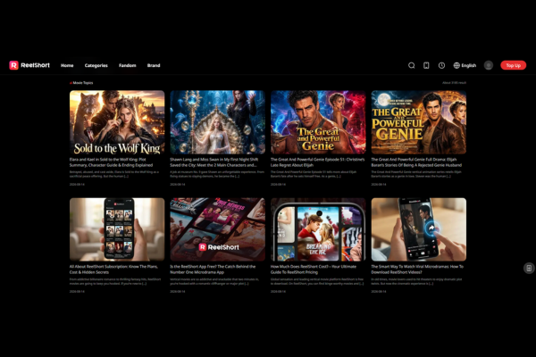Open 'Genie Episode 51: Christine's Late Regret' link
This screenshot has width=536, height=357.
pyautogui.click(x=317, y=162)
